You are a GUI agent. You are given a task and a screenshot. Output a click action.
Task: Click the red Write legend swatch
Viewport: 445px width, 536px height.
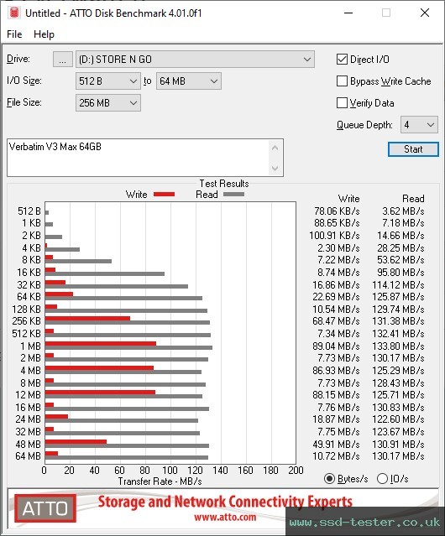(165, 194)
